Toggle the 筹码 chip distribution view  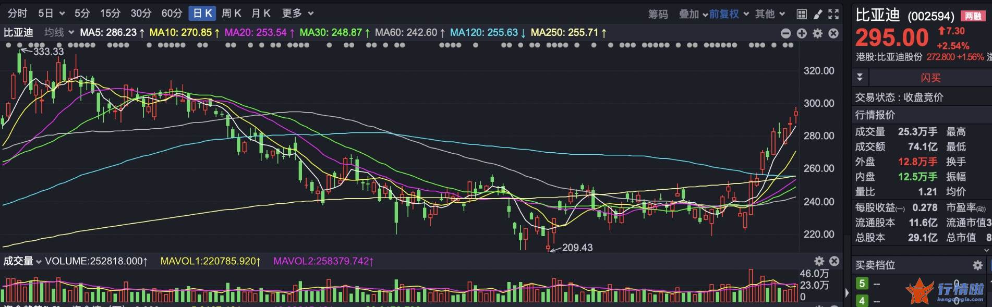(658, 14)
